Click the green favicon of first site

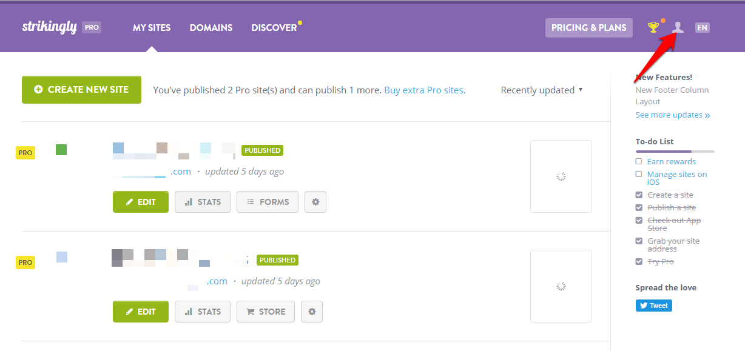tap(61, 149)
